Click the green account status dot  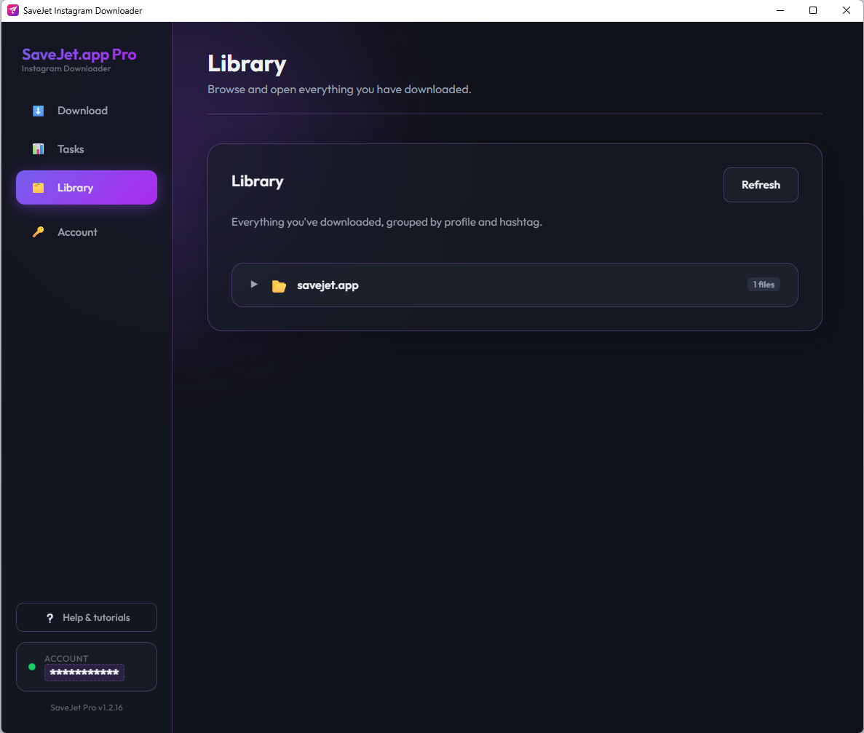tap(32, 667)
